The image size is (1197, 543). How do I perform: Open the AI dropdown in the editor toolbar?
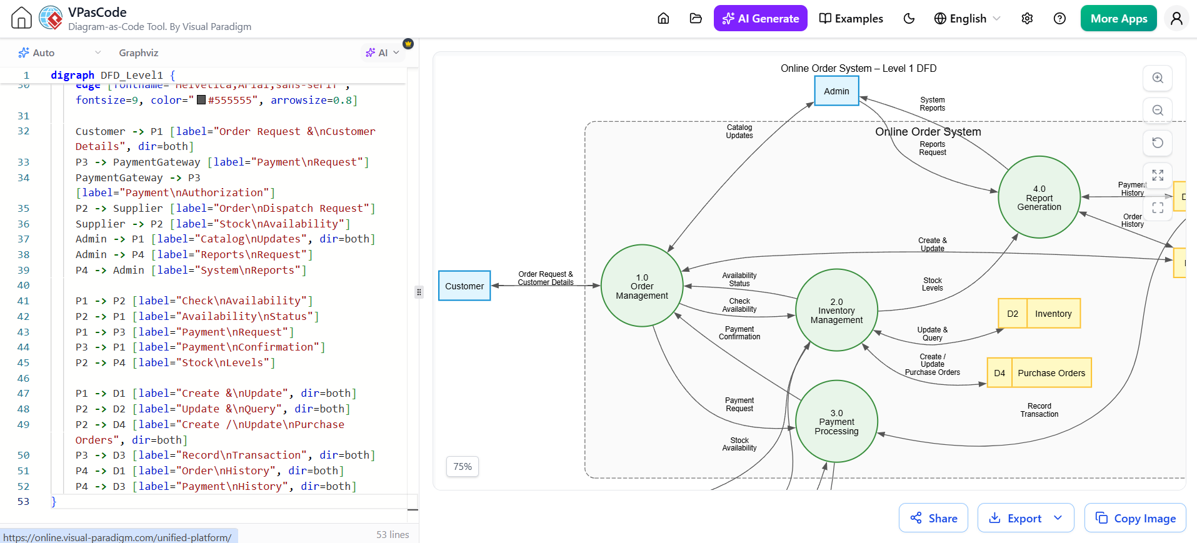383,52
